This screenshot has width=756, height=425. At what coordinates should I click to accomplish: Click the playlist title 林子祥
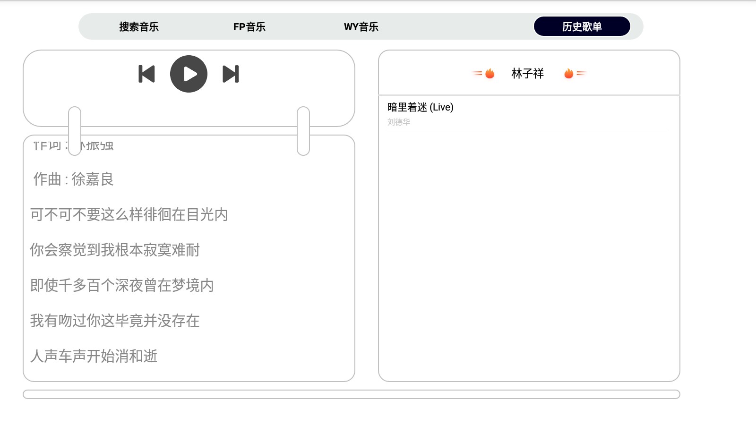pyautogui.click(x=527, y=73)
